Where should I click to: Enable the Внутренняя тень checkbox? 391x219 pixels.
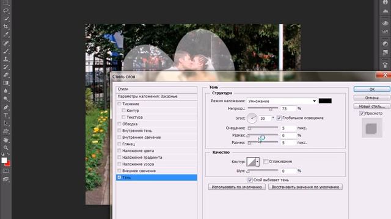click(120, 130)
